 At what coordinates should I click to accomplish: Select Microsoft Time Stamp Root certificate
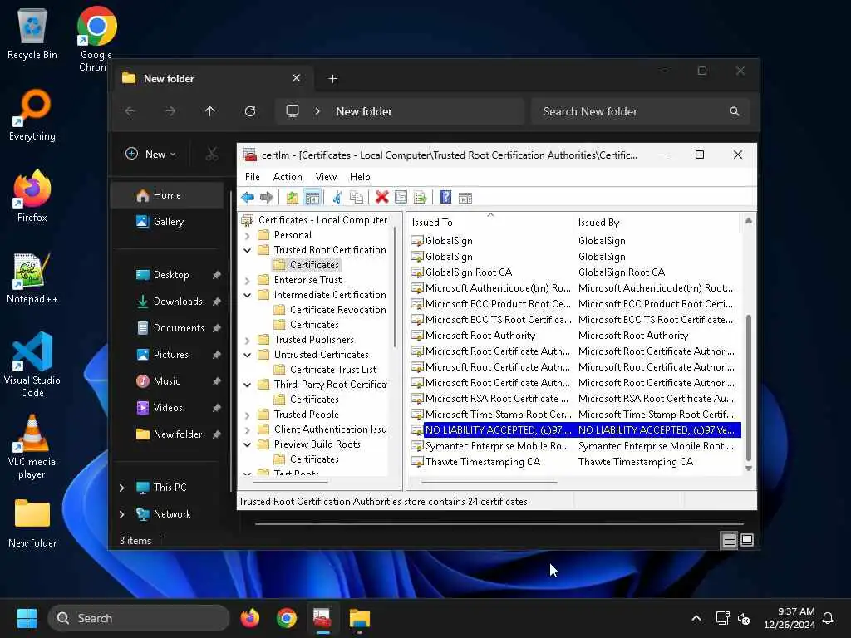click(x=574, y=415)
